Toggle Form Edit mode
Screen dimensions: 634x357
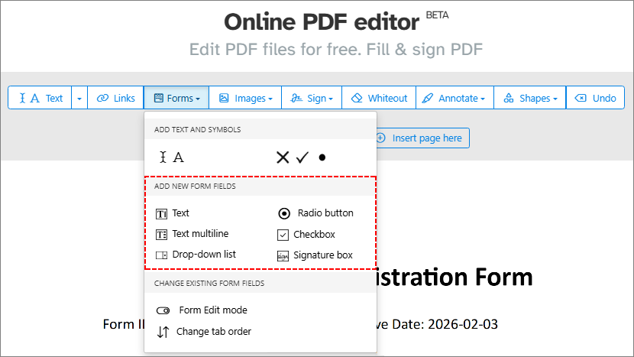click(x=202, y=310)
